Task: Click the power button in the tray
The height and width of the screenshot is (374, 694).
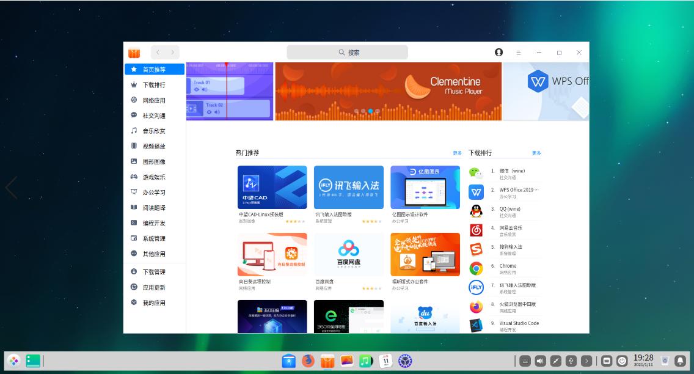Action: coord(623,361)
